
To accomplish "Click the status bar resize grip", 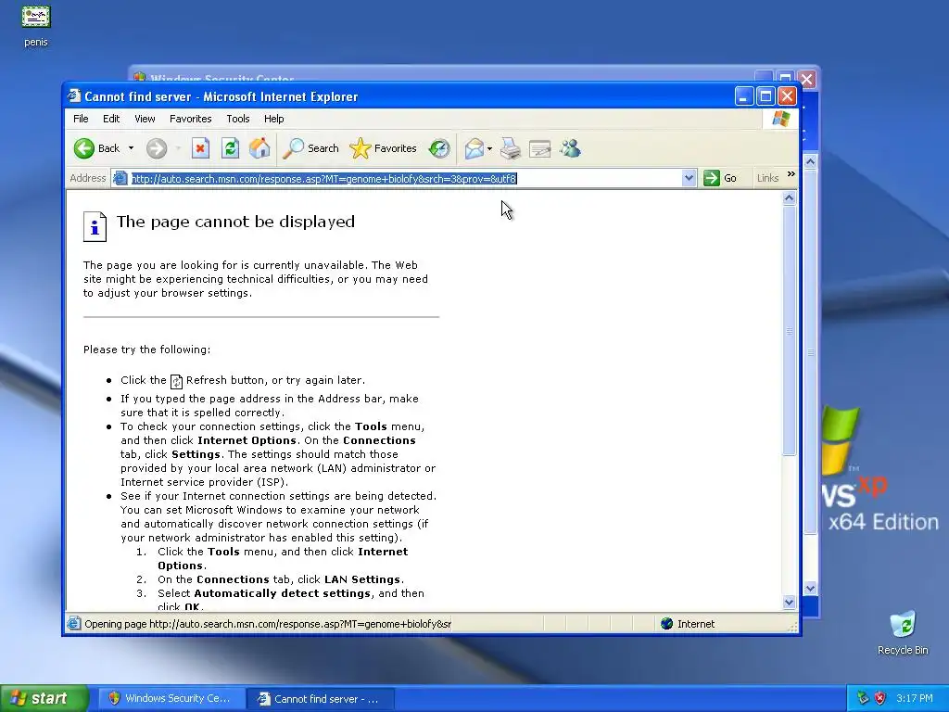I will coord(793,627).
